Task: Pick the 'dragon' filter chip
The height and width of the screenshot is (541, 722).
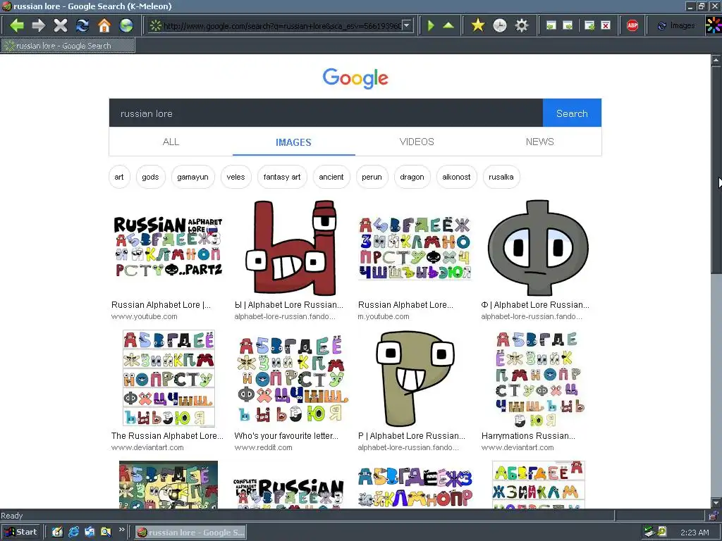Action: (x=412, y=177)
